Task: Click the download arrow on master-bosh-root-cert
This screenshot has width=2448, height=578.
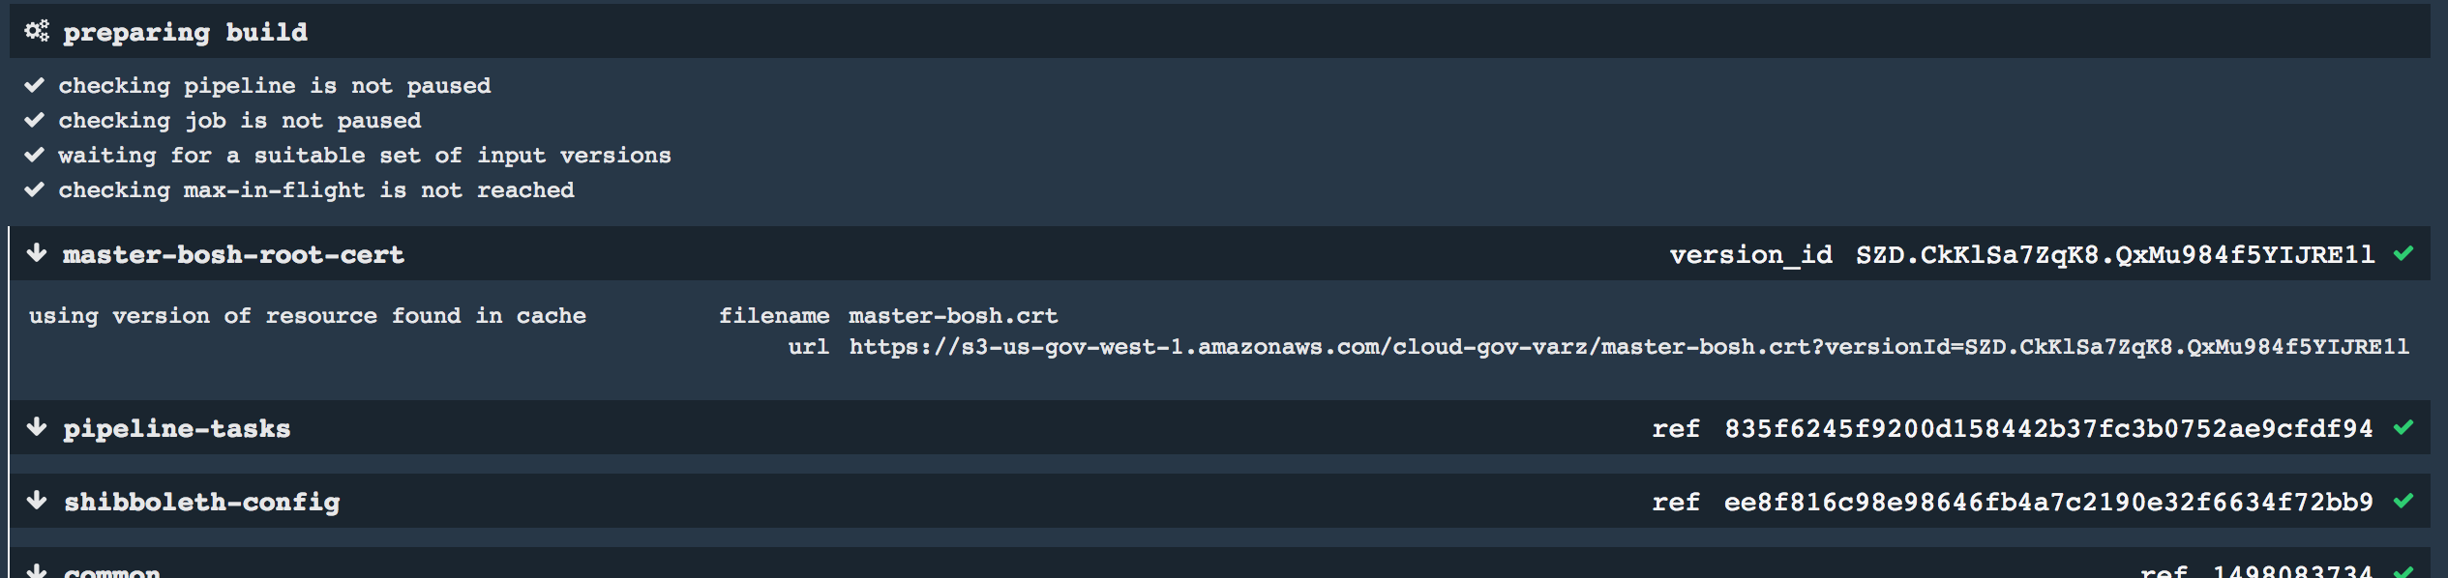Action: coord(36,254)
